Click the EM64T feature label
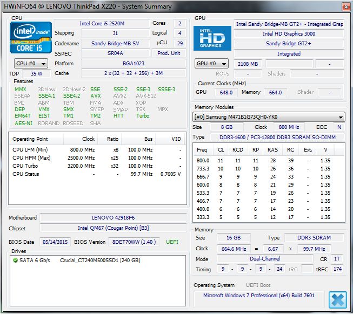The width and height of the screenshot is (353, 315). click(23, 116)
